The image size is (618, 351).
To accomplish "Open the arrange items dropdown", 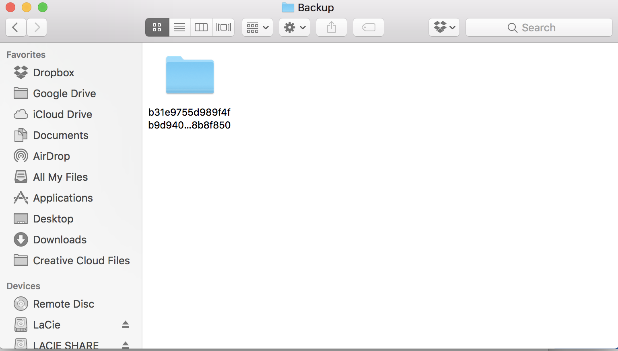I will point(257,27).
